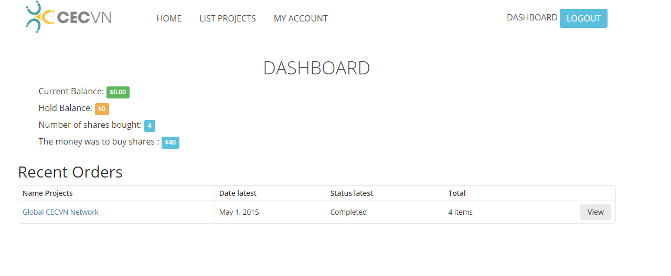Click the CECVN logo icon
Screen dimensions: 671x276
tap(40, 17)
